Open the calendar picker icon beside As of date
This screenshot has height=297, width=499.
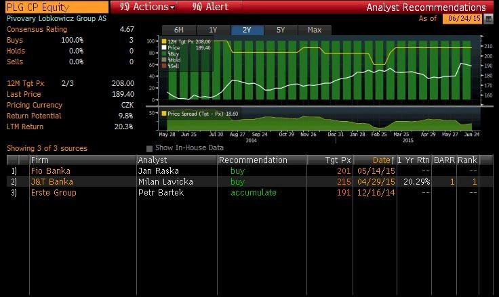pyautogui.click(x=488, y=19)
